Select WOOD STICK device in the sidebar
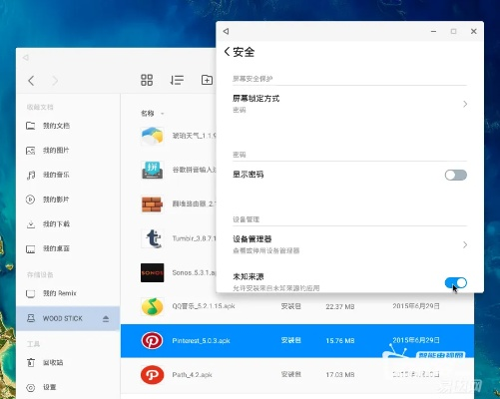 [68, 318]
